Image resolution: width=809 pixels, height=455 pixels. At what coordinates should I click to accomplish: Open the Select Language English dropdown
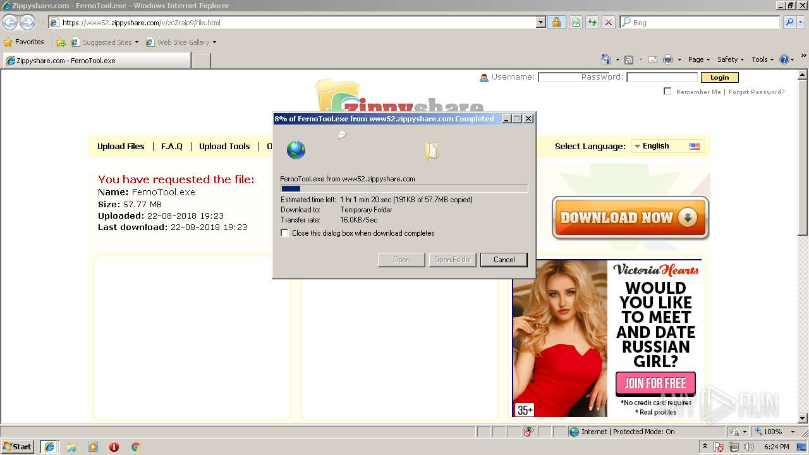pos(667,146)
